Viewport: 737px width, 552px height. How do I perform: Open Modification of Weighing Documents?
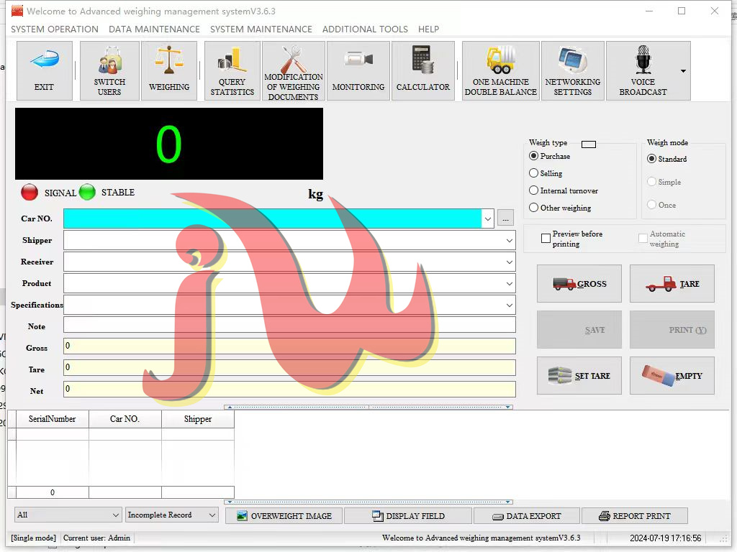(294, 71)
